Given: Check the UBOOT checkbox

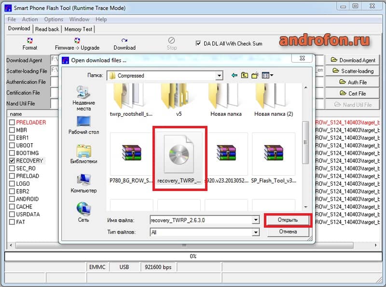Looking at the screenshot, I should (x=12, y=145).
